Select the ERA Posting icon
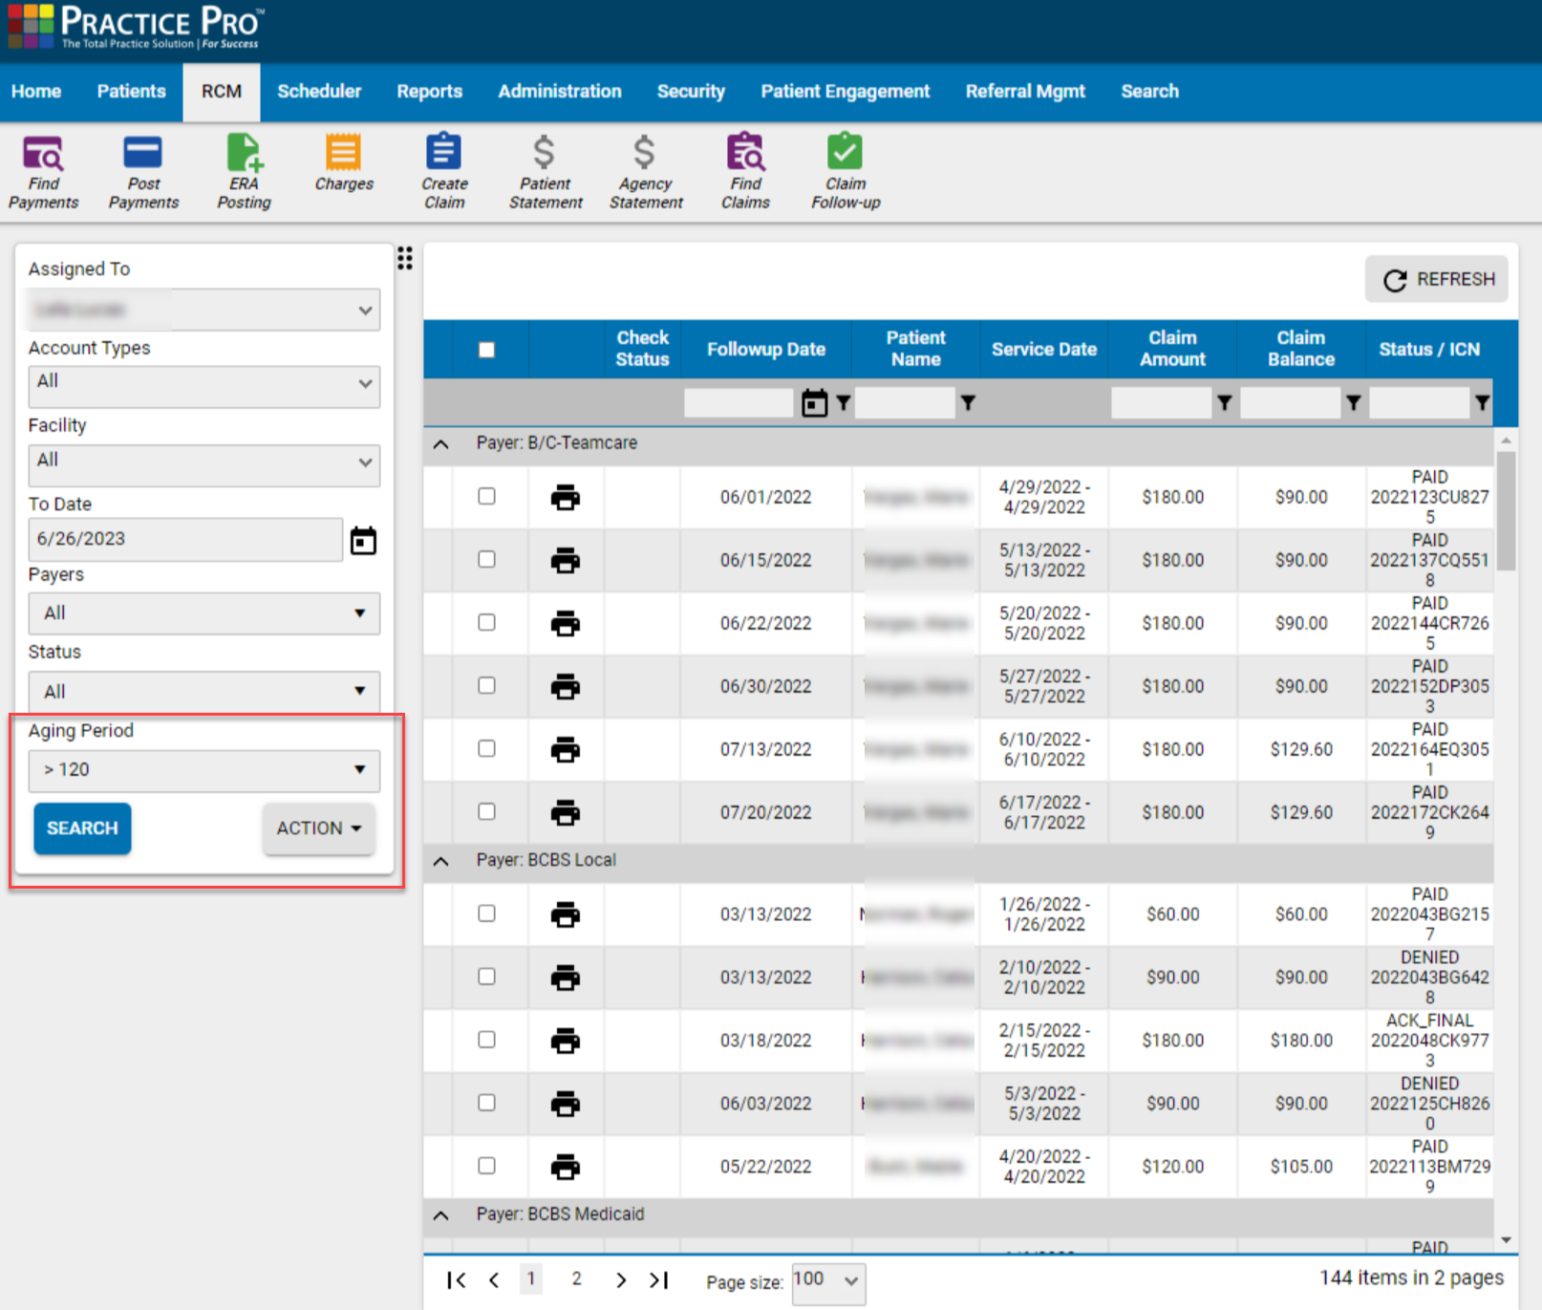 (244, 170)
